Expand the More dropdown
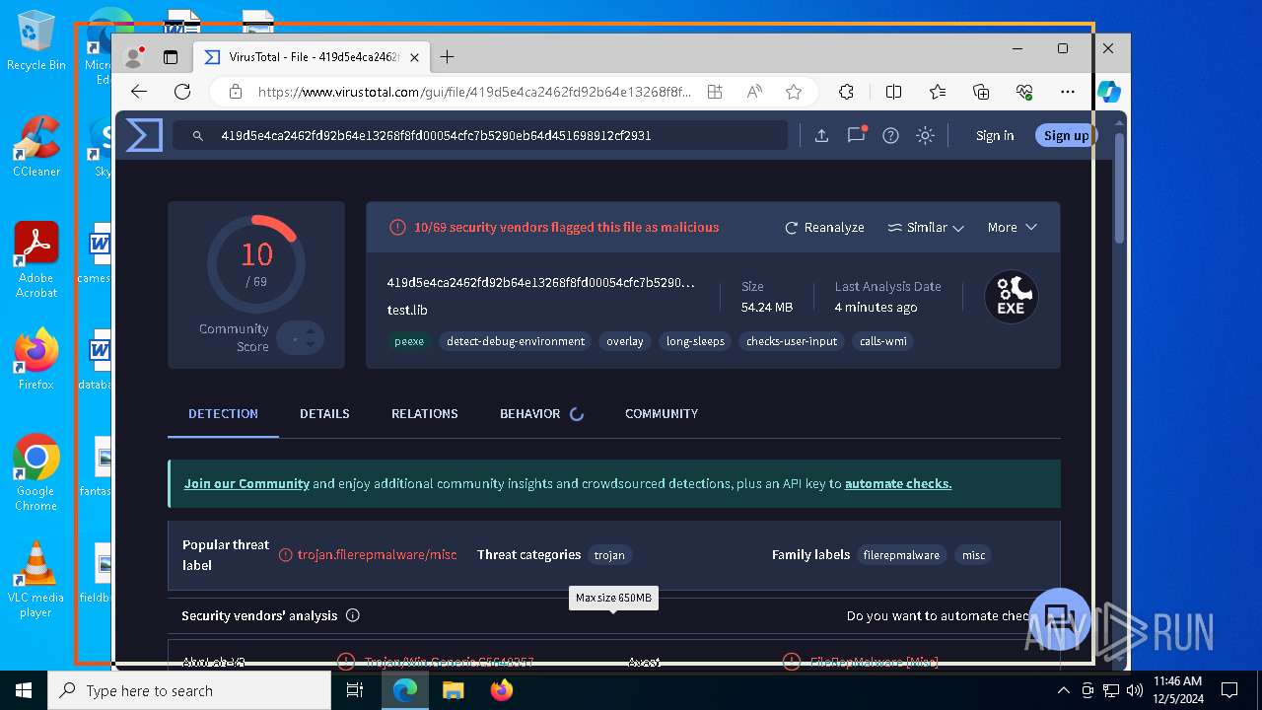This screenshot has width=1262, height=710. pos(1013,227)
